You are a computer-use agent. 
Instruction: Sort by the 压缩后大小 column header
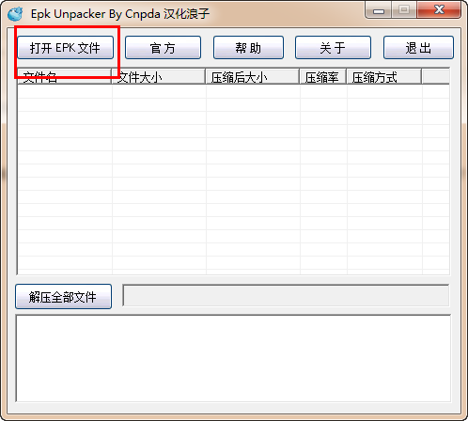pyautogui.click(x=253, y=77)
